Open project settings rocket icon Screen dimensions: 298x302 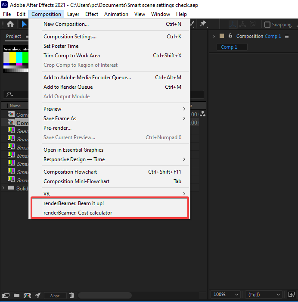coord(38,295)
